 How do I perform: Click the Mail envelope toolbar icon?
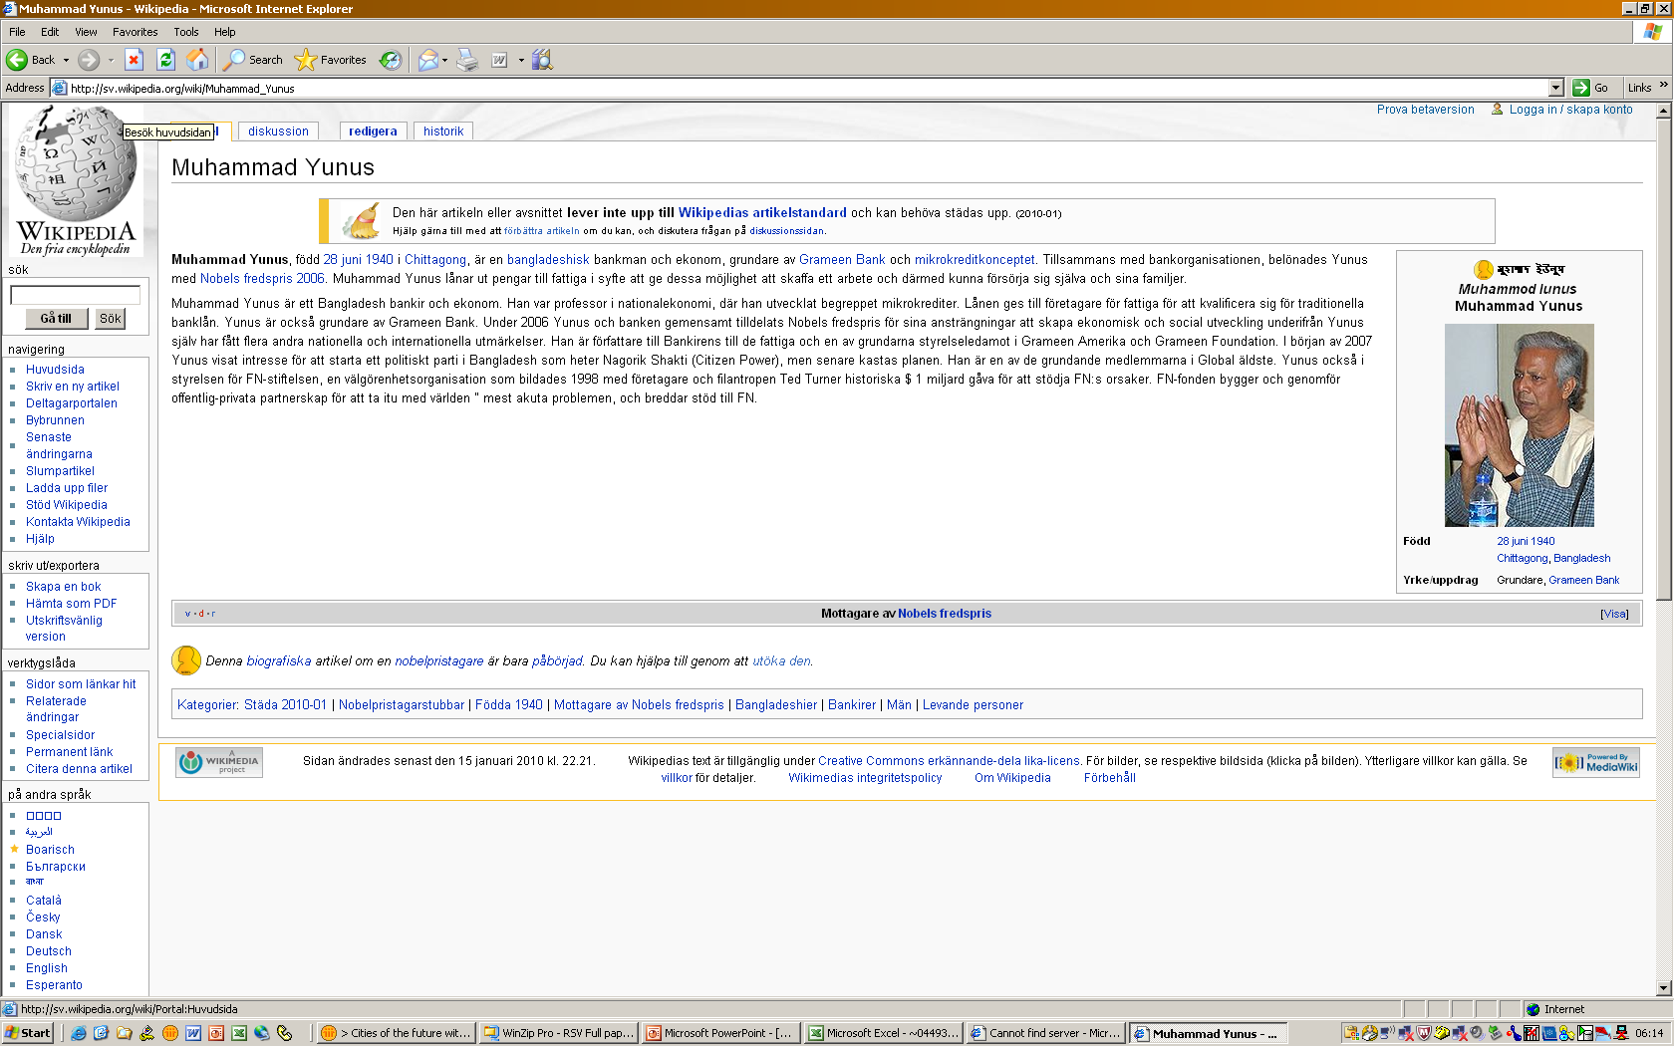(427, 60)
